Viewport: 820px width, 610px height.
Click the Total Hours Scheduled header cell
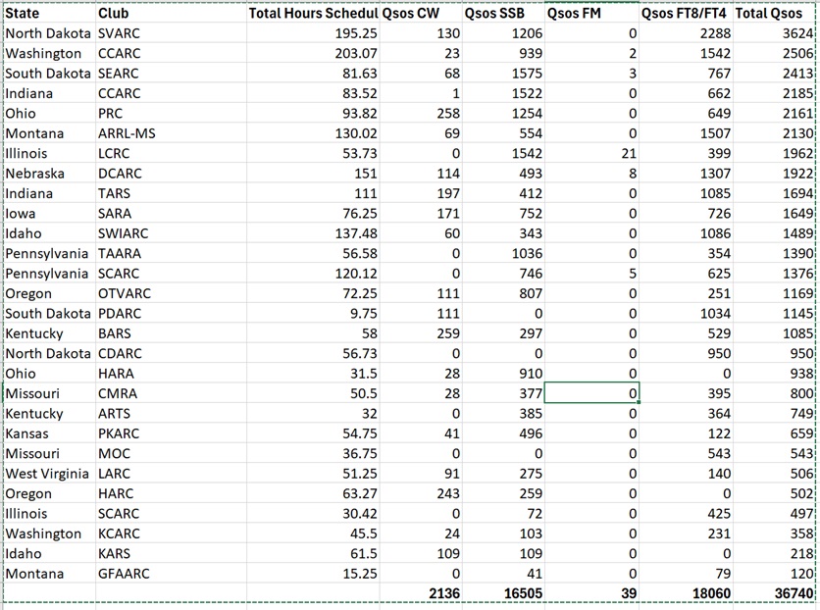point(313,13)
